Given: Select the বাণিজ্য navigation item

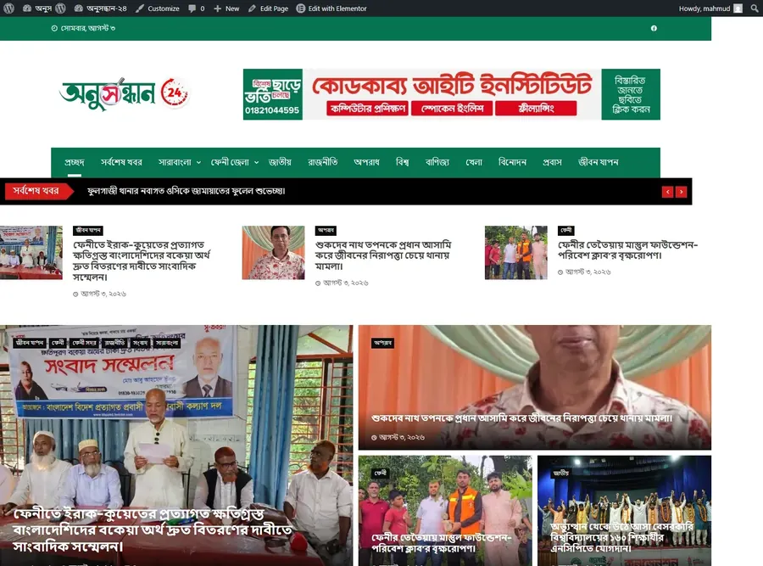Looking at the screenshot, I should [x=437, y=162].
